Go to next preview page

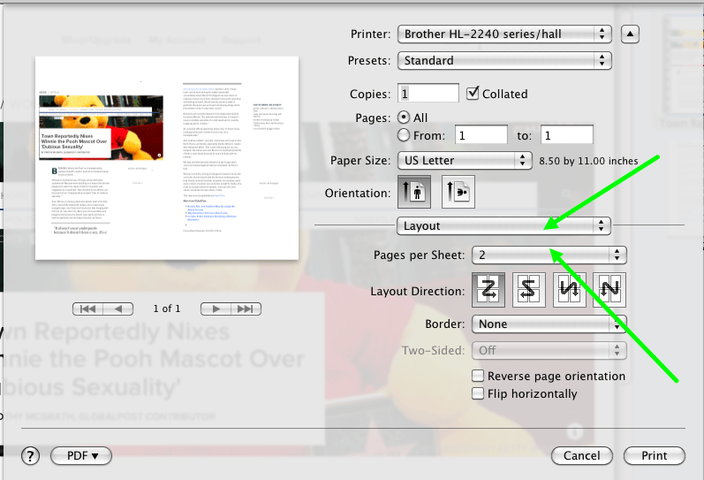pos(216,309)
